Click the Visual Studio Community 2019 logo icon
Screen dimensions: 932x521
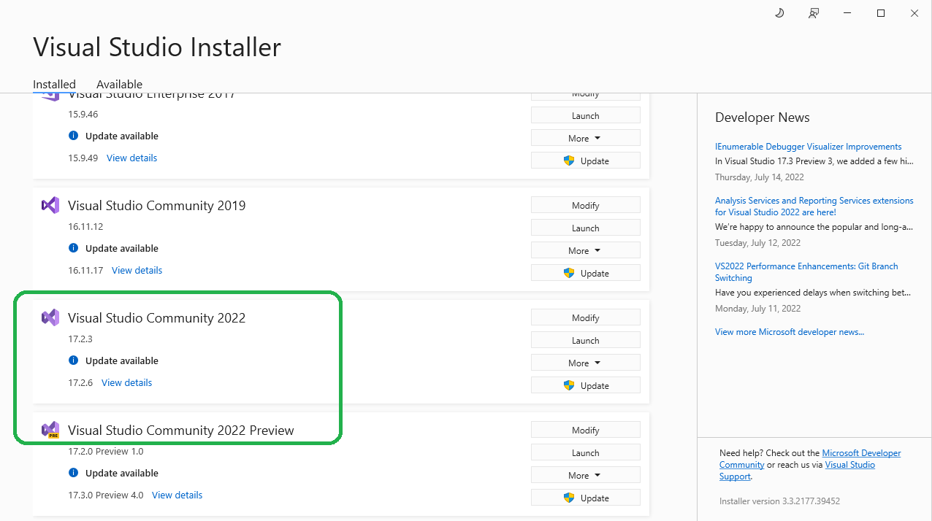[50, 205]
